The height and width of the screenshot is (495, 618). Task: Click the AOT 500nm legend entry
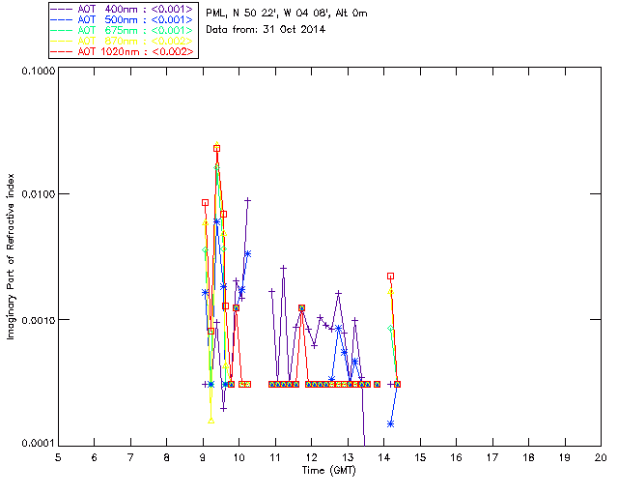pyautogui.click(x=123, y=19)
